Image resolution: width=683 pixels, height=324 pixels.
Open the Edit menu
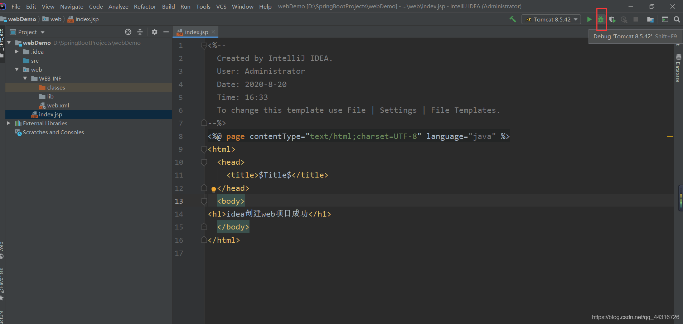[x=31, y=6]
